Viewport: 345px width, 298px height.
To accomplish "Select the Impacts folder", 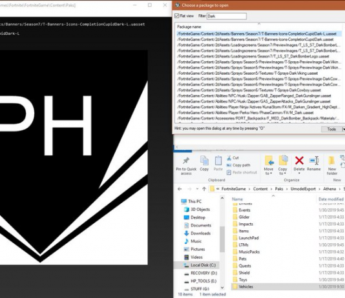I will tap(243, 224).
